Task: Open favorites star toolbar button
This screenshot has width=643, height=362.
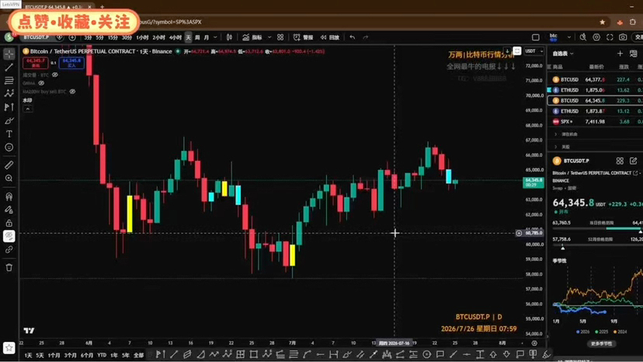Action: [x=9, y=348]
